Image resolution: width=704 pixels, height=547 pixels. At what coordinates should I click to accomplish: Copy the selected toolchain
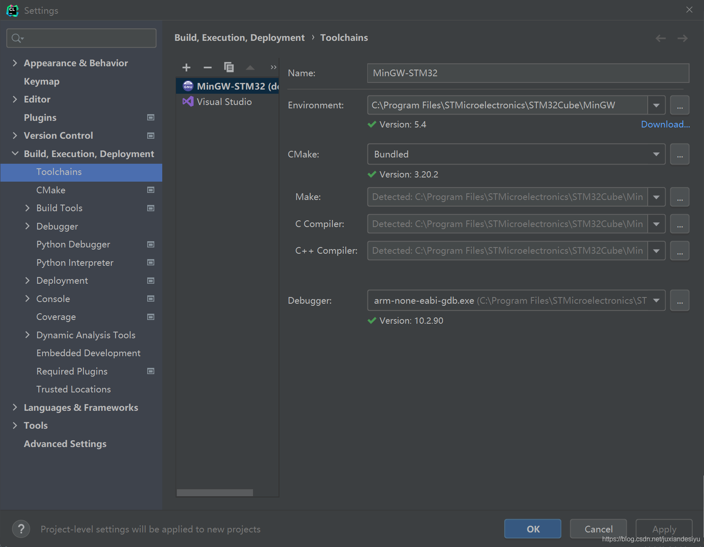click(229, 67)
